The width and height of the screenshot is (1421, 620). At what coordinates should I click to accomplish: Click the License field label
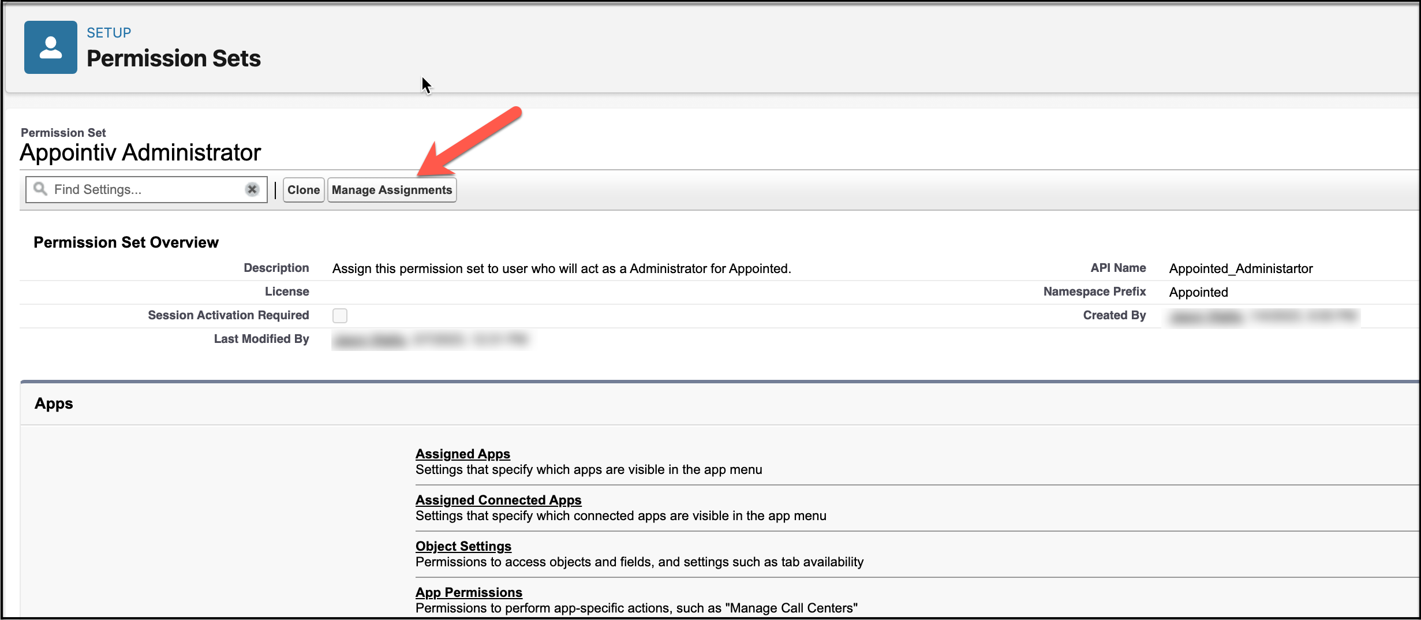[x=287, y=292]
